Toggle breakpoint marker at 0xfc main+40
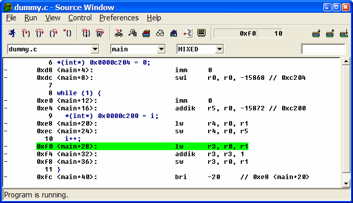Screen dimensions: 353x203 pyautogui.click(x=6, y=177)
